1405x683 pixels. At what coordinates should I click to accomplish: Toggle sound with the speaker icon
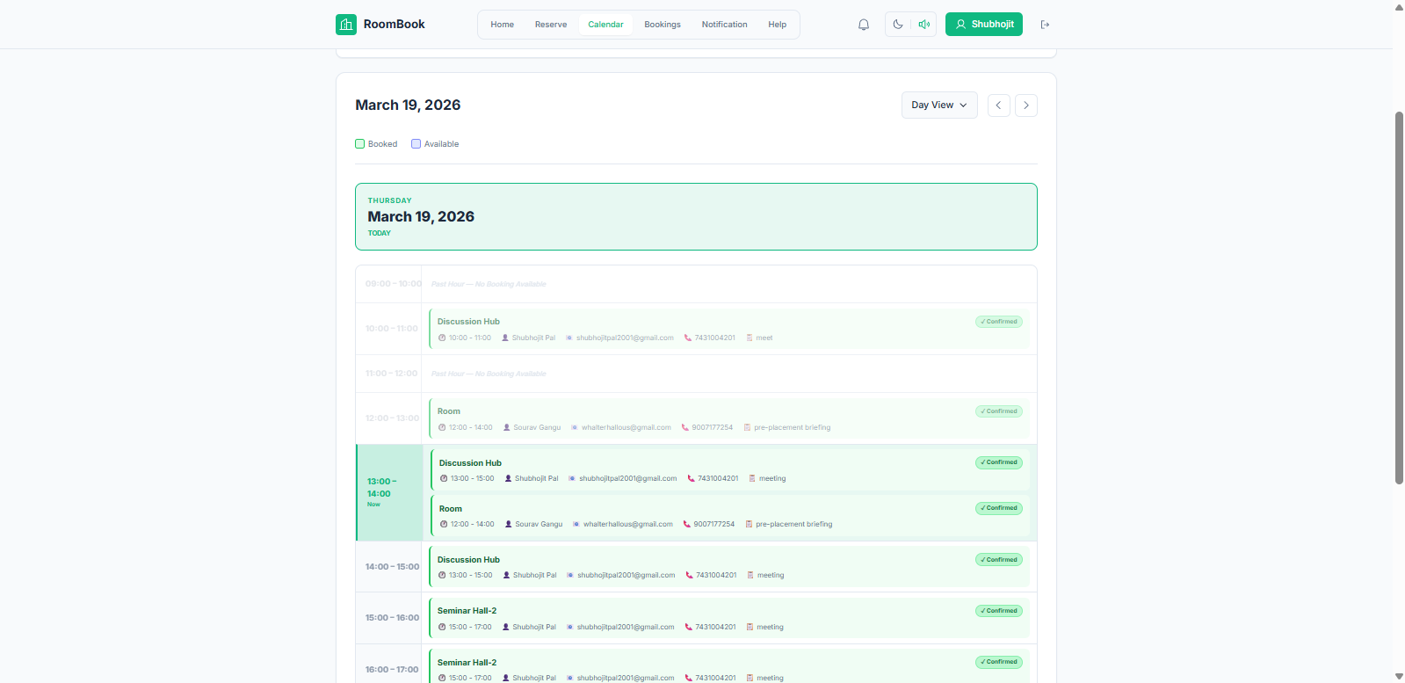tap(923, 25)
